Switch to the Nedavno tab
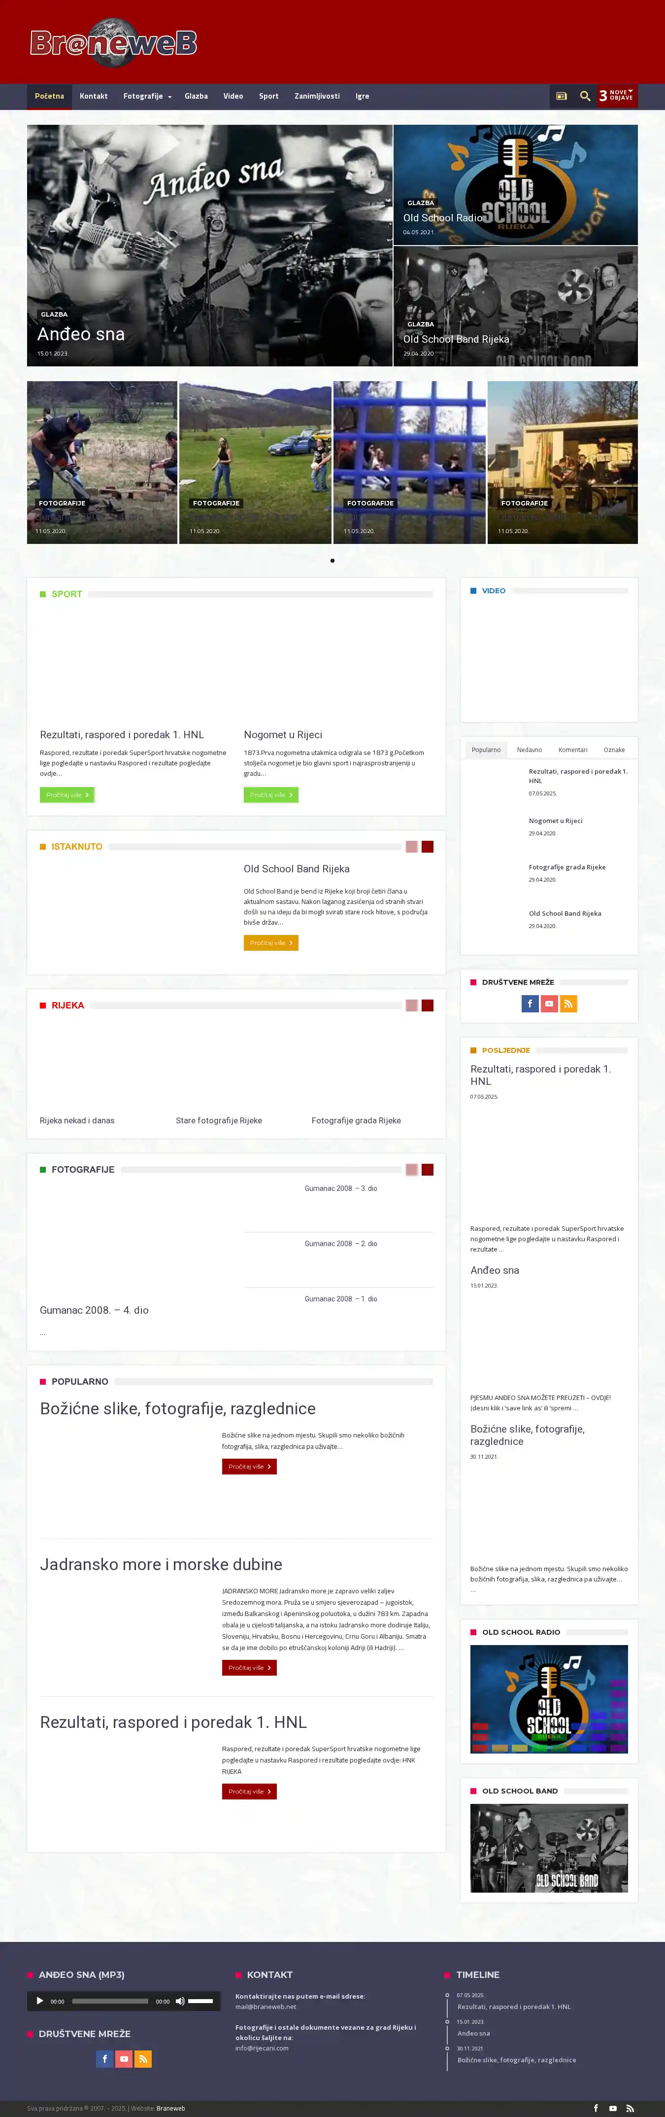665x2117 pixels. pyautogui.click(x=529, y=750)
